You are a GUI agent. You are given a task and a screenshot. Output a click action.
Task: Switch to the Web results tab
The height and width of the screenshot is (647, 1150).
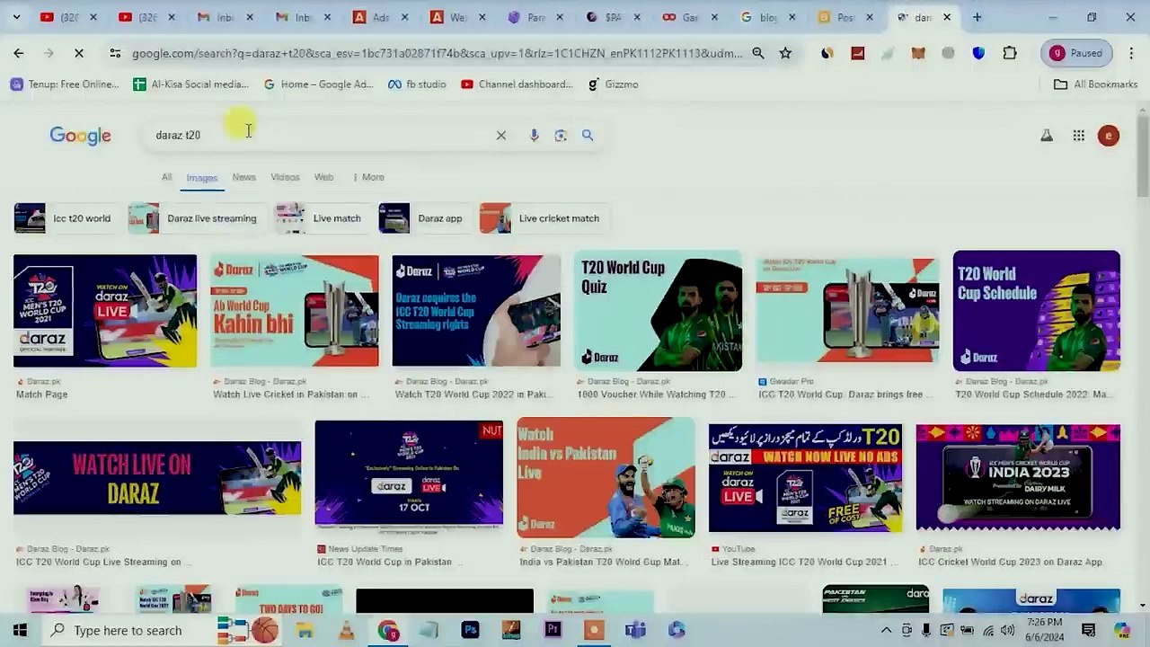pyautogui.click(x=324, y=177)
